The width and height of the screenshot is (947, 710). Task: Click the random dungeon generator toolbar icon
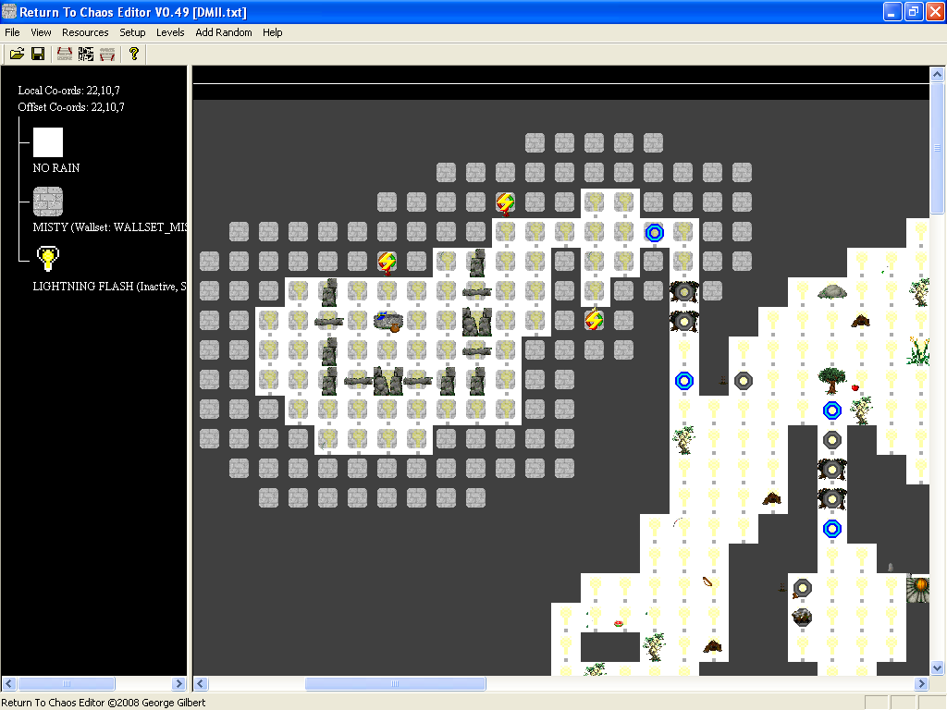85,54
